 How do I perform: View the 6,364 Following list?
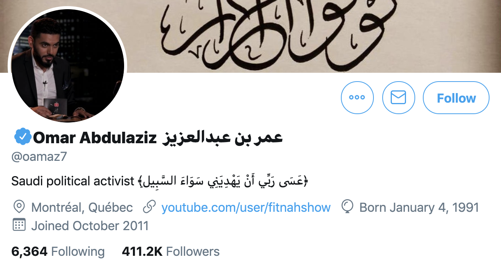coord(58,252)
